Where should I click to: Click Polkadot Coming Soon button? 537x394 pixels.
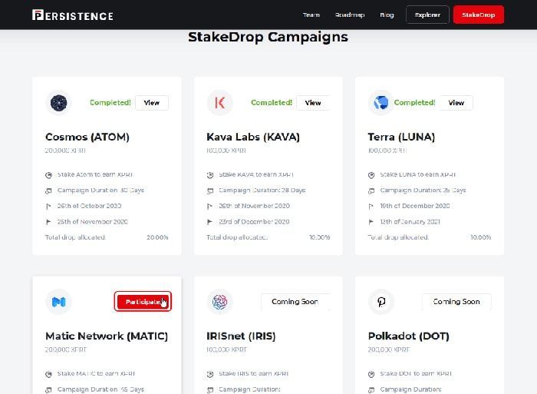(x=456, y=302)
